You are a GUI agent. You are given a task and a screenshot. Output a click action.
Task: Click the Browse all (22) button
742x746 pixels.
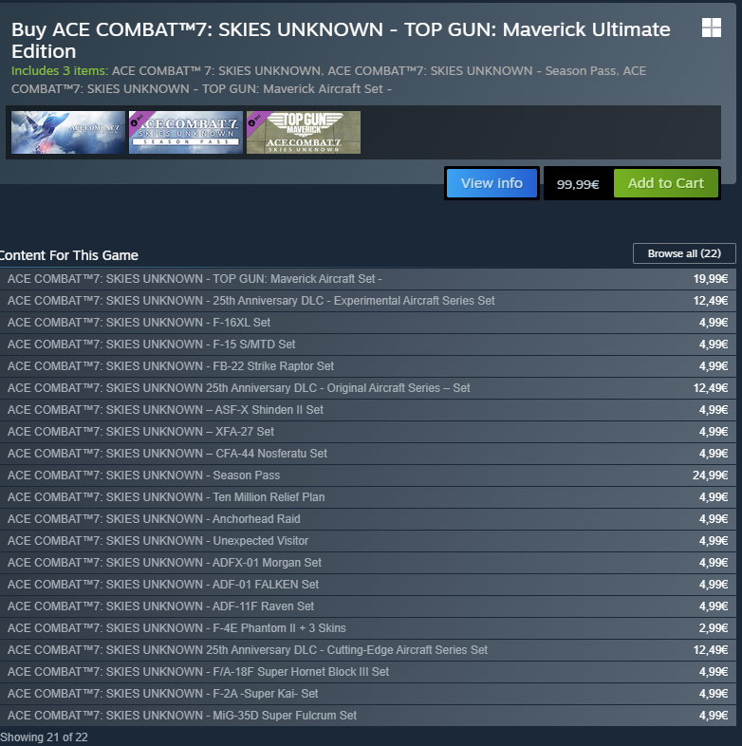(684, 253)
